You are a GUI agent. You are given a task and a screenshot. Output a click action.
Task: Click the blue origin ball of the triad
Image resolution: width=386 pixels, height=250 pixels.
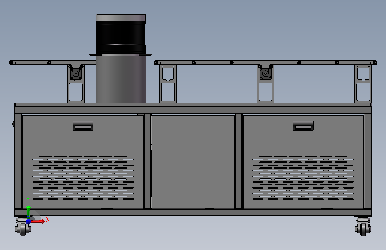(x=28, y=222)
